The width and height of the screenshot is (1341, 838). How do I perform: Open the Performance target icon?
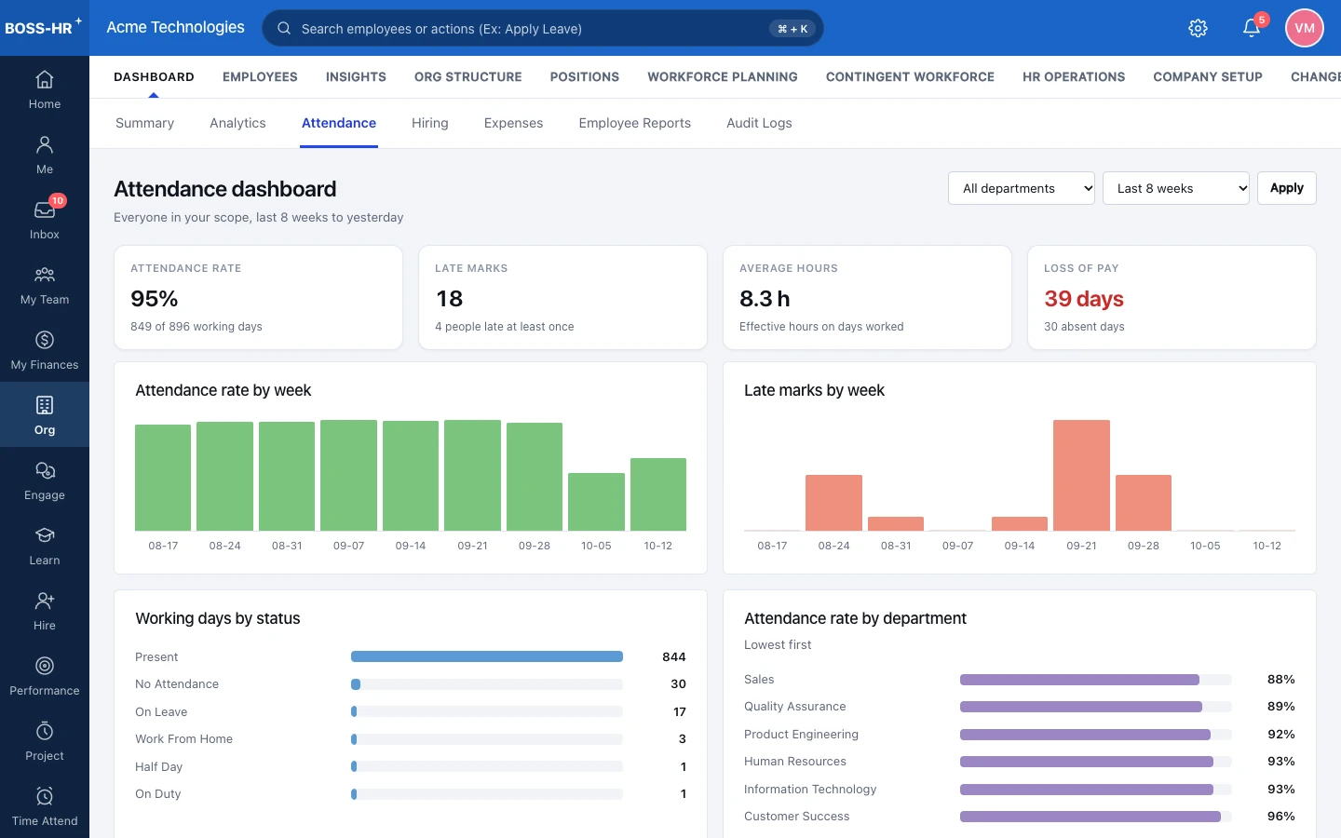pos(45,667)
